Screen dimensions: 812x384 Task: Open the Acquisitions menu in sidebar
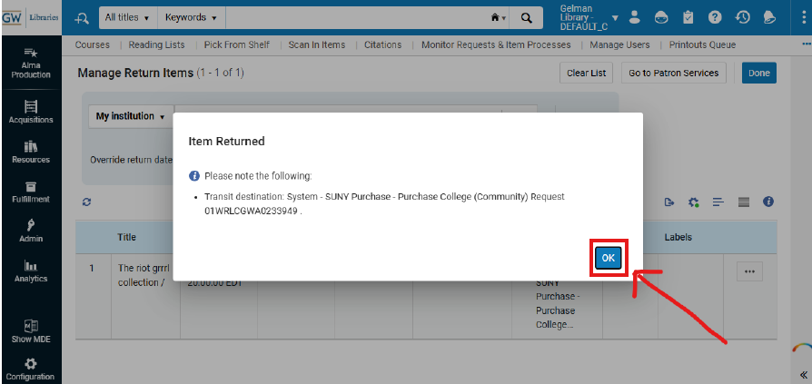(31, 112)
